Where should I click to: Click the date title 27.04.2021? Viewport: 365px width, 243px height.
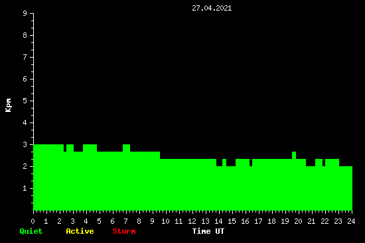click(212, 9)
